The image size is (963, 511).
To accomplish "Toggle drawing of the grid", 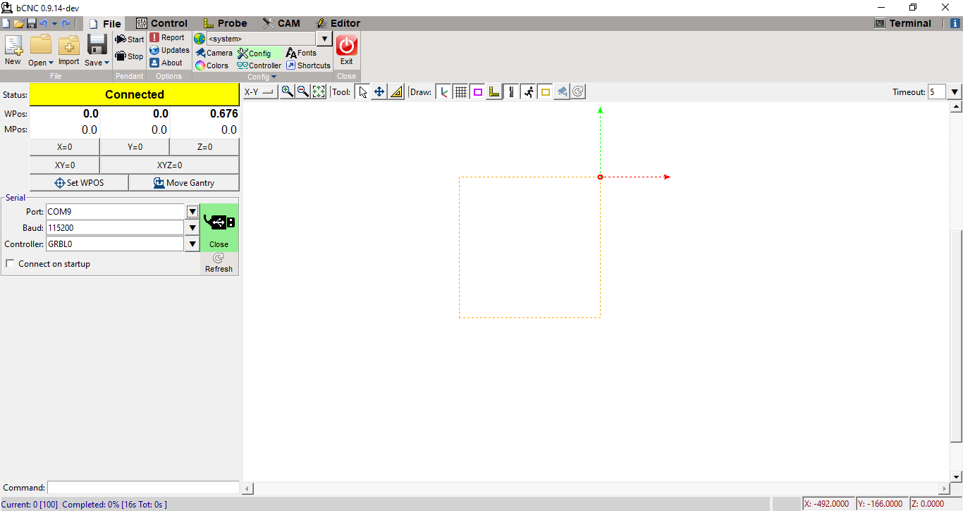I will click(x=461, y=92).
